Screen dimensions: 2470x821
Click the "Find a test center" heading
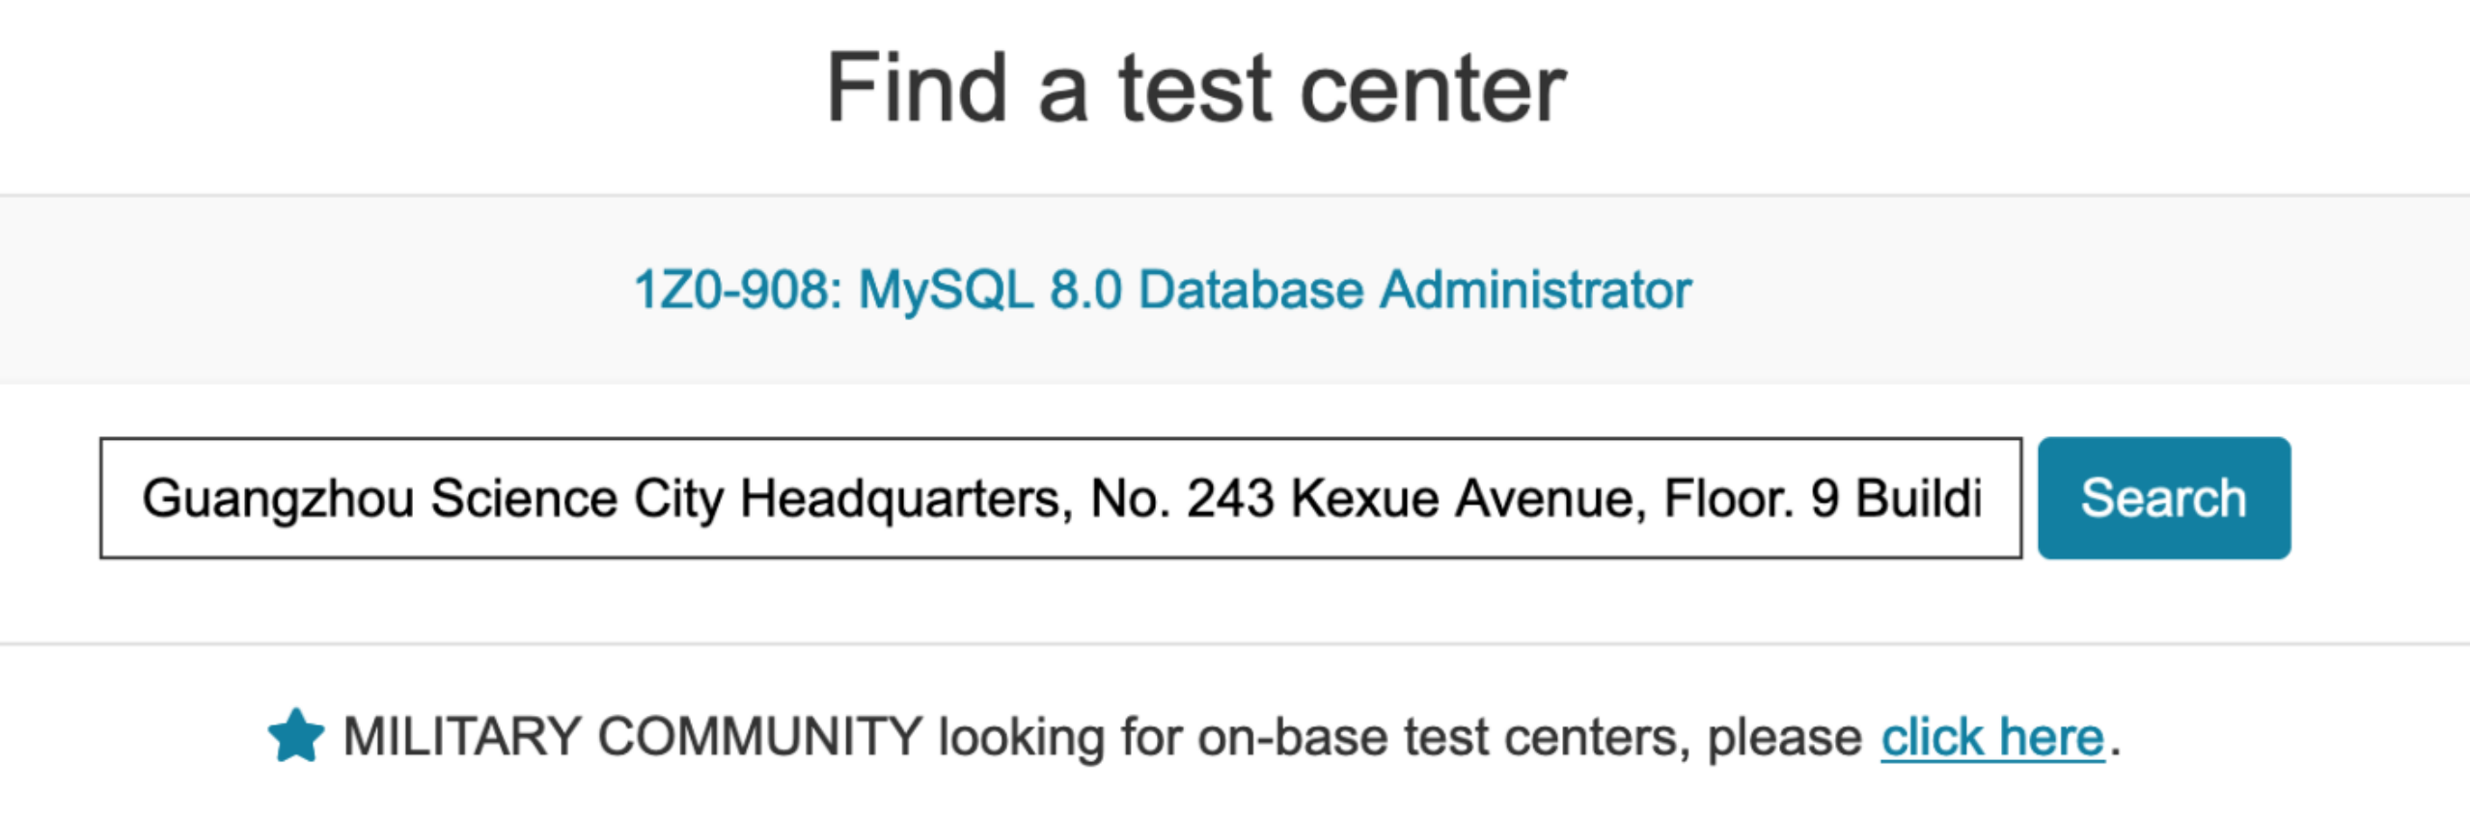tap(1195, 89)
